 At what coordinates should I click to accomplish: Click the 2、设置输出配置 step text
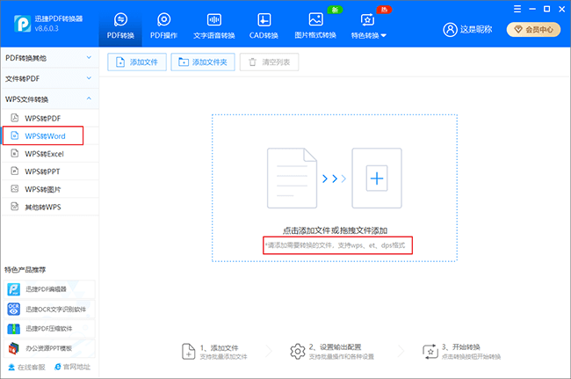[335, 347]
